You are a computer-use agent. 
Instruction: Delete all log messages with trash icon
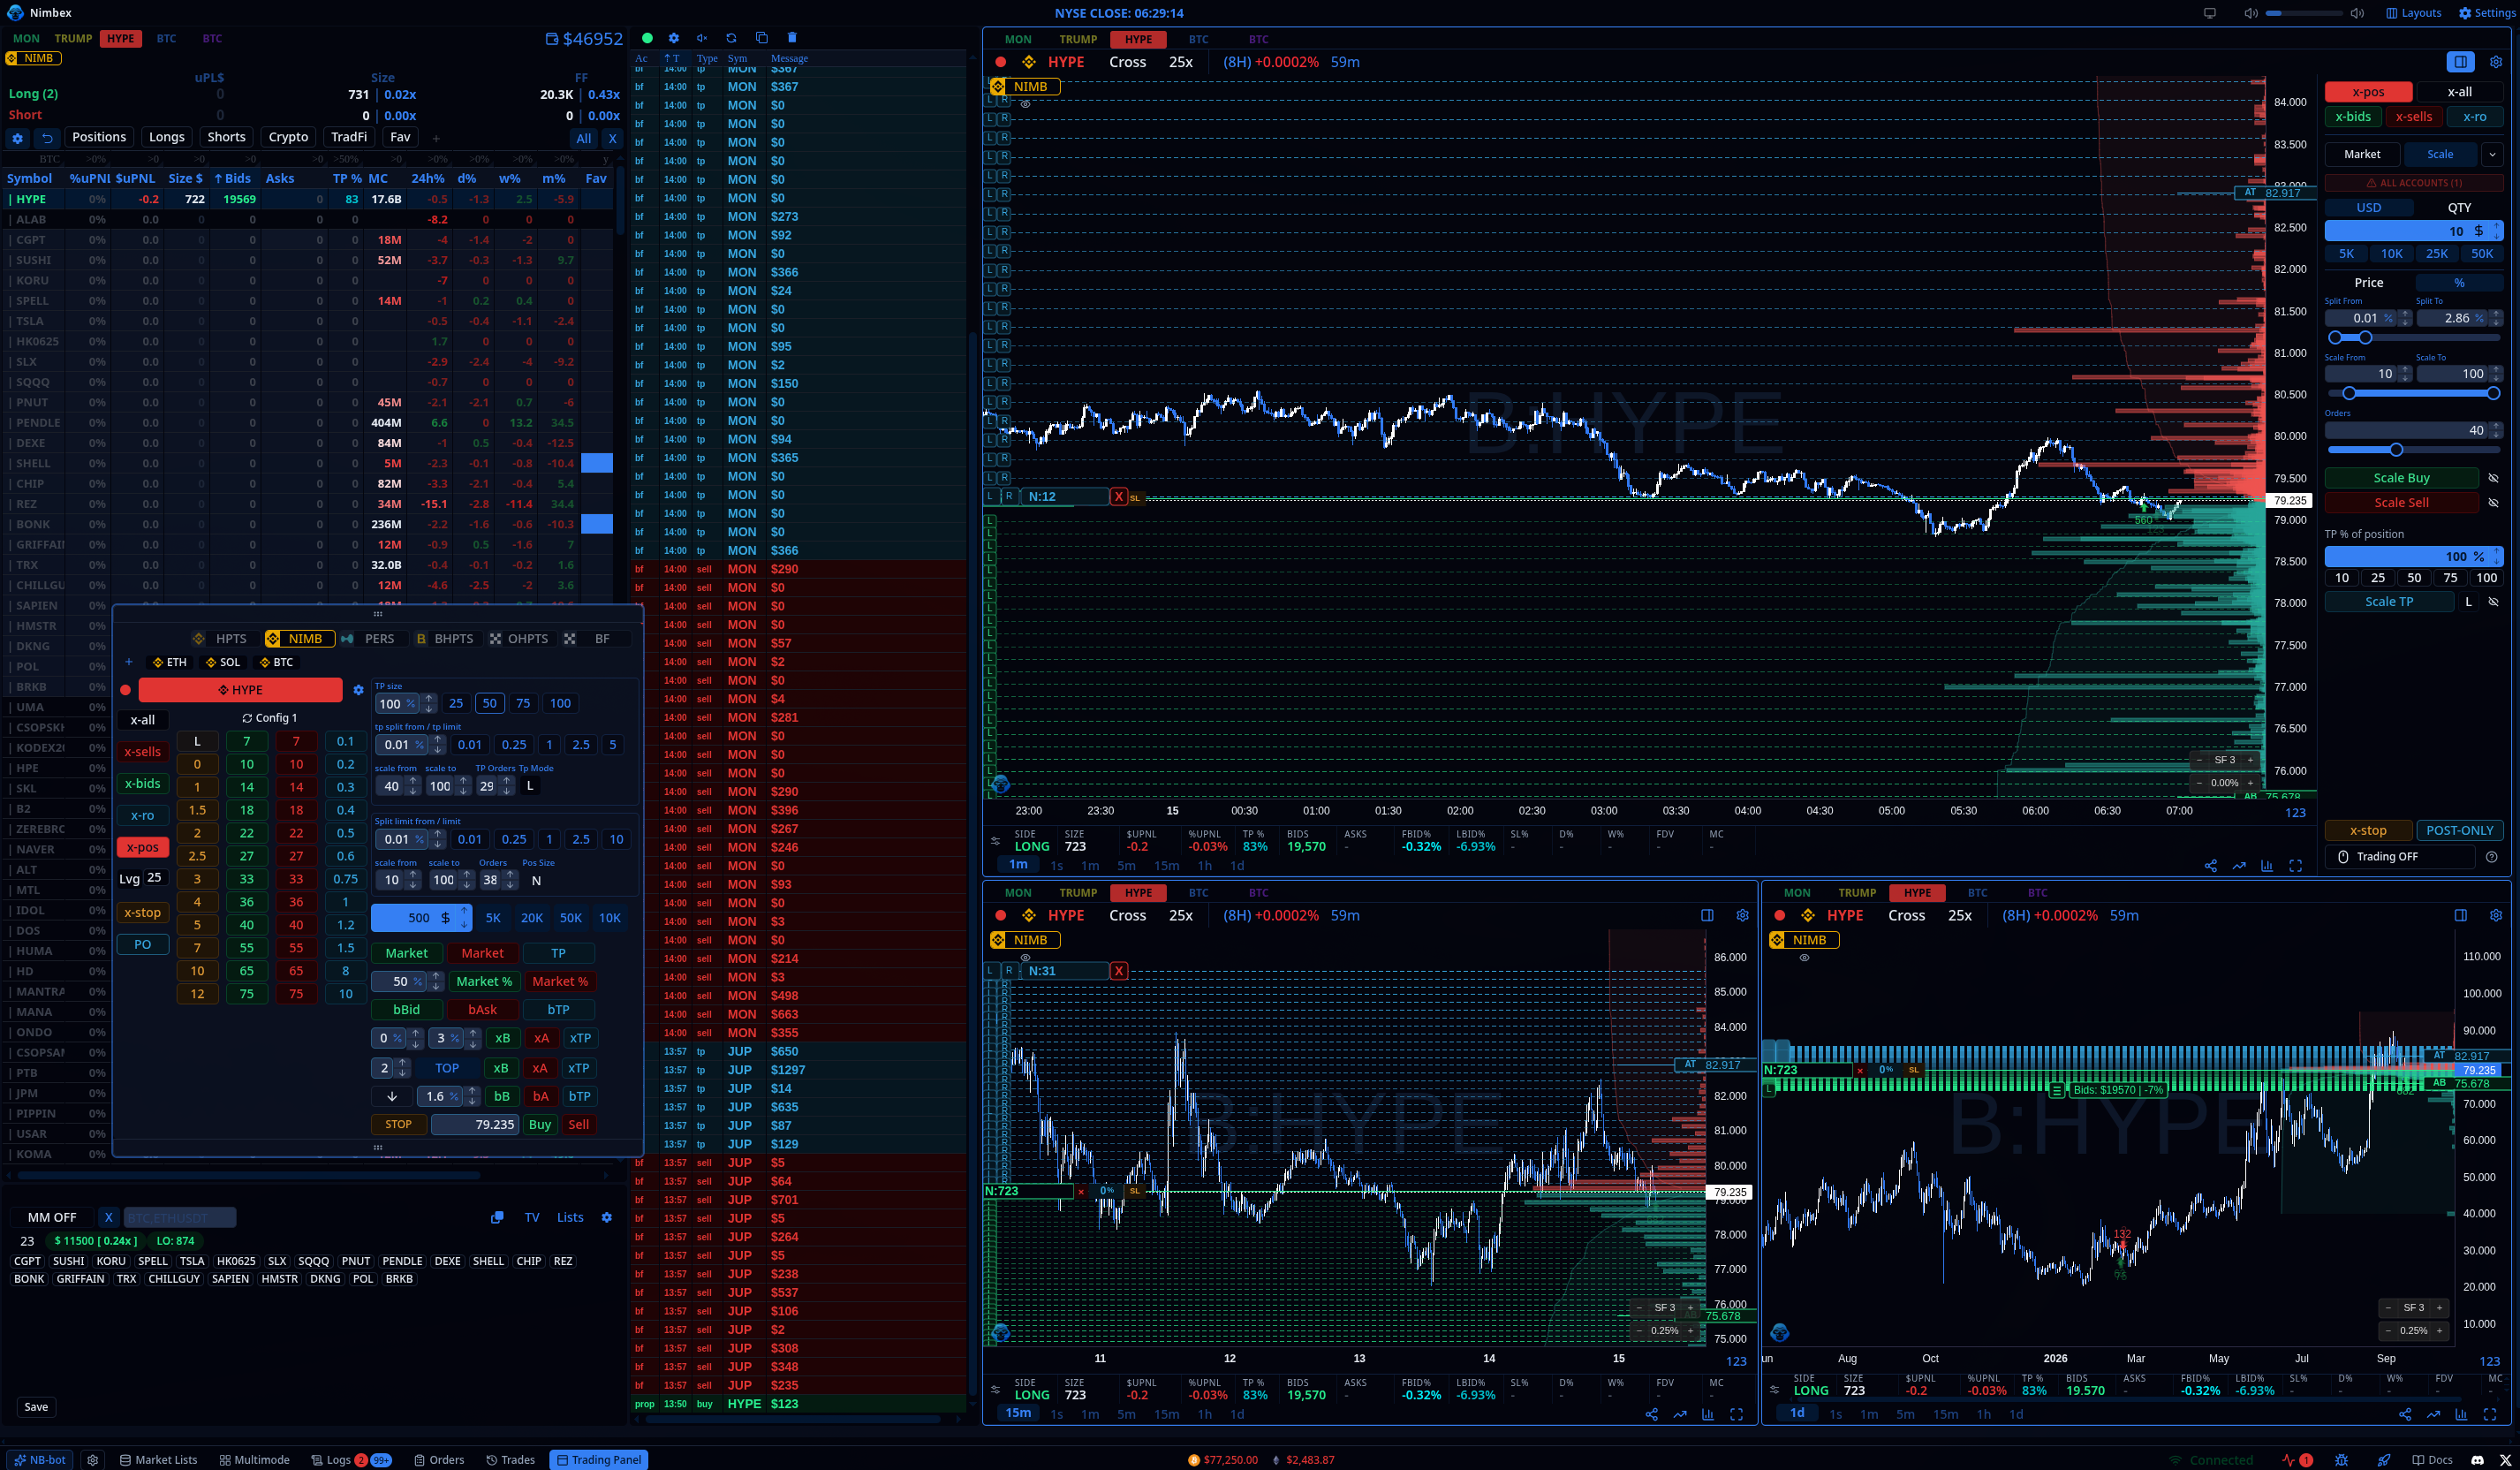pyautogui.click(x=792, y=38)
